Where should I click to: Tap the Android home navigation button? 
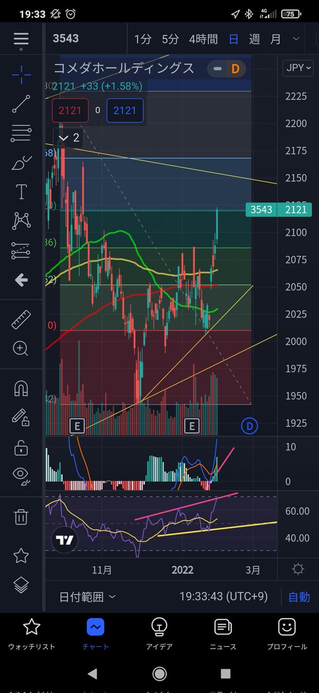tap(159, 673)
